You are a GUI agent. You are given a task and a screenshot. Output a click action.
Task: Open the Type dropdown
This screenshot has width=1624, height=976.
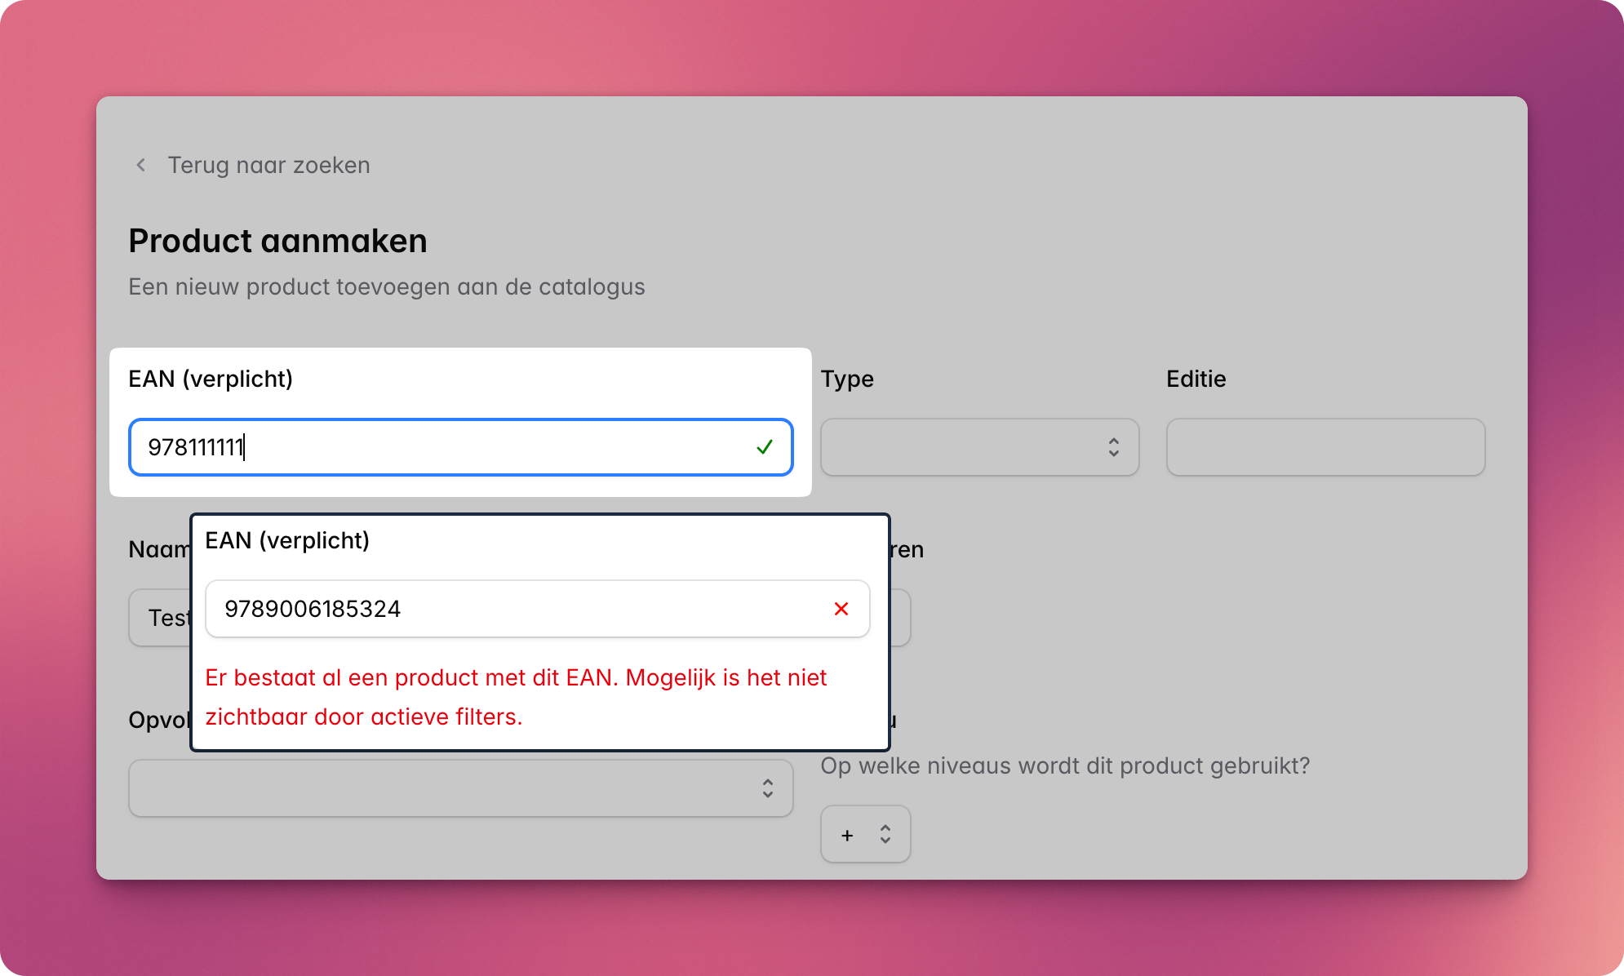[979, 447]
